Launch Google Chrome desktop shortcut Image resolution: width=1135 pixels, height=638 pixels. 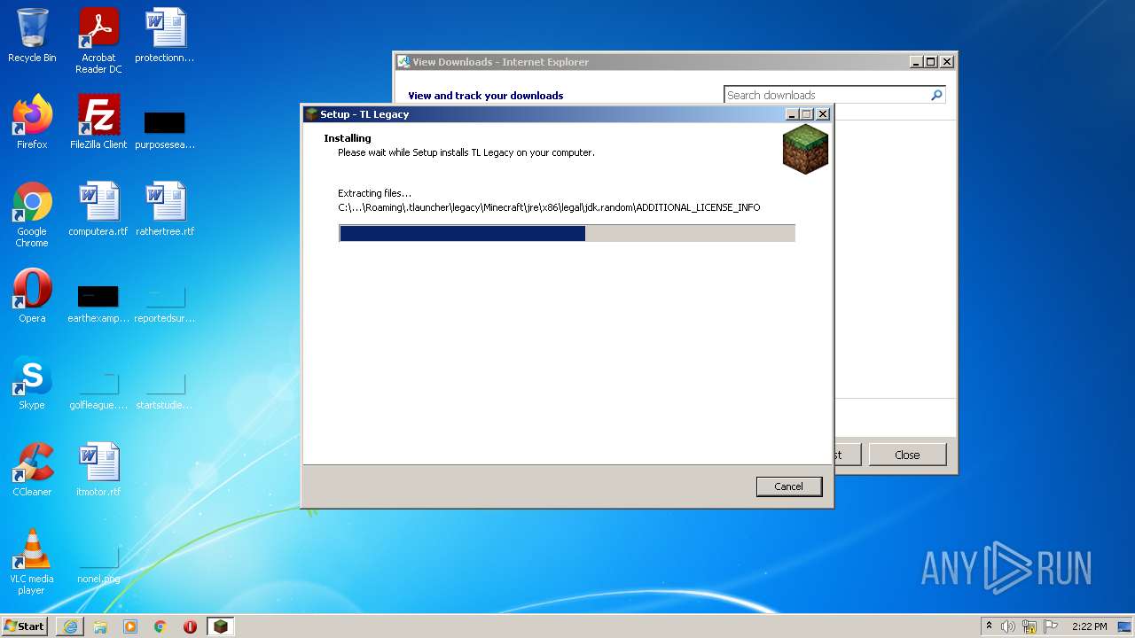click(x=32, y=214)
